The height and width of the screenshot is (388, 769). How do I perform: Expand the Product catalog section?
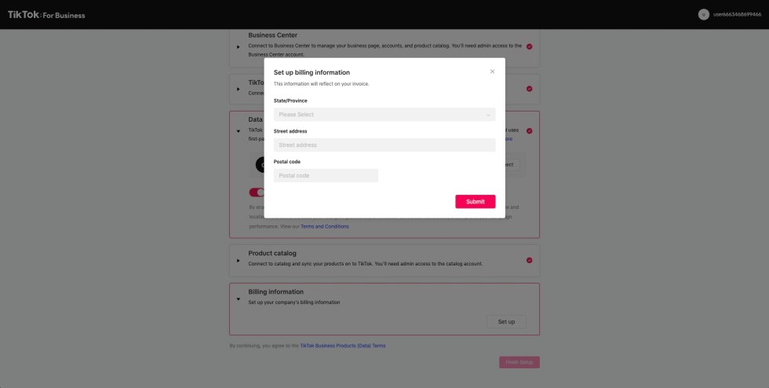click(239, 260)
